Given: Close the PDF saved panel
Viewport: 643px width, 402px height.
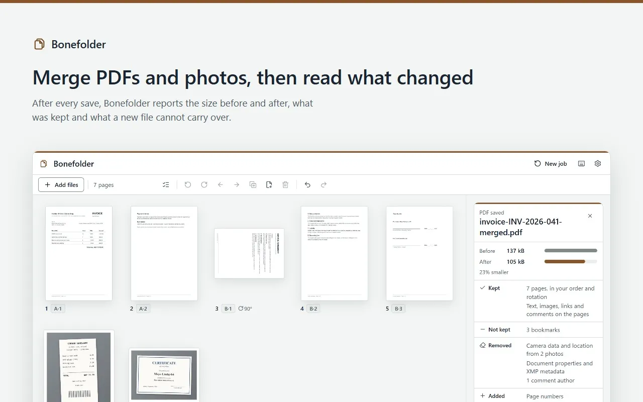Looking at the screenshot, I should pyautogui.click(x=590, y=216).
